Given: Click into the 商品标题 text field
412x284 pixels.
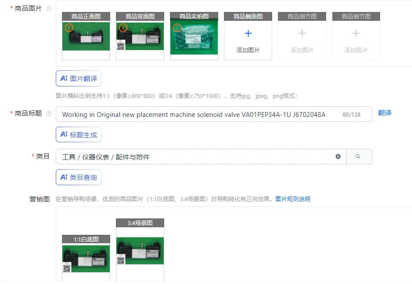Looking at the screenshot, I should (214, 114).
